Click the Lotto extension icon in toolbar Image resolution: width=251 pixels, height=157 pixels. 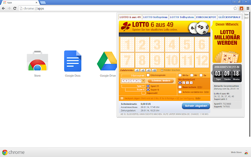coord(242,8)
